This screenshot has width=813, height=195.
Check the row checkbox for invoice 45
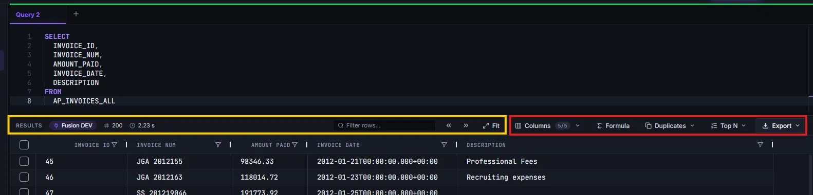(24, 161)
